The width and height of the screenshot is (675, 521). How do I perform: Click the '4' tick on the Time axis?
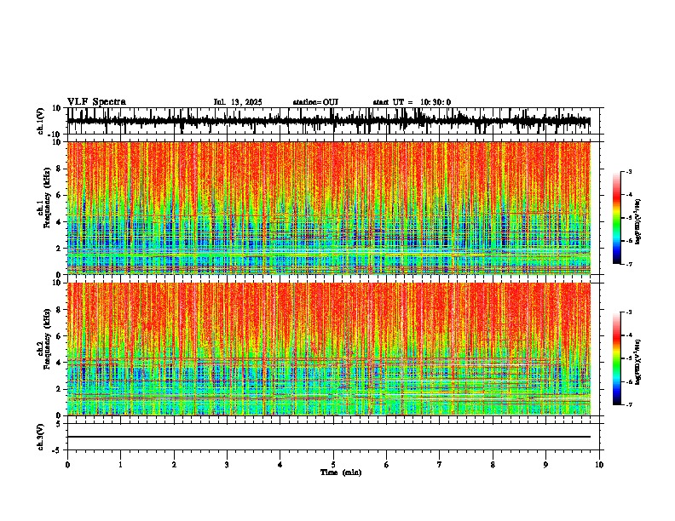(280, 465)
